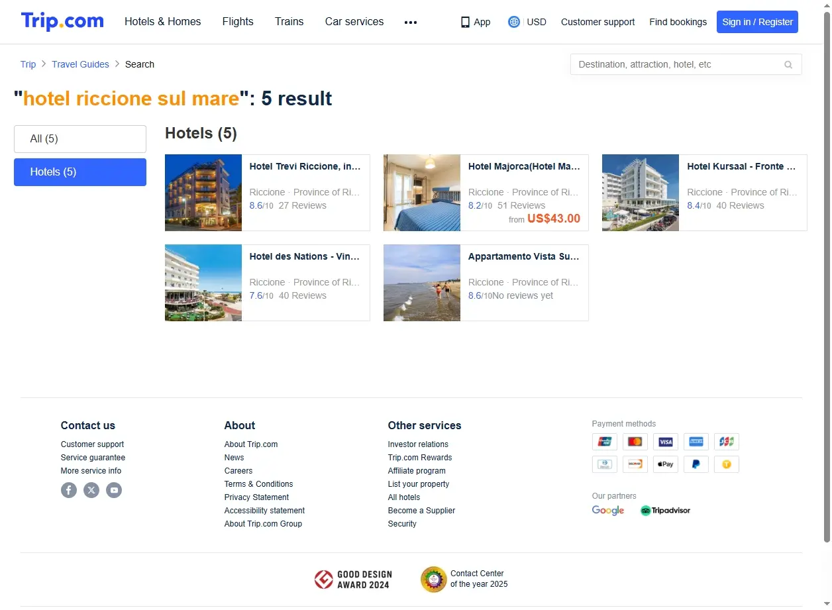
Task: Select the Hotels (5) filter tab
Action: 80,172
